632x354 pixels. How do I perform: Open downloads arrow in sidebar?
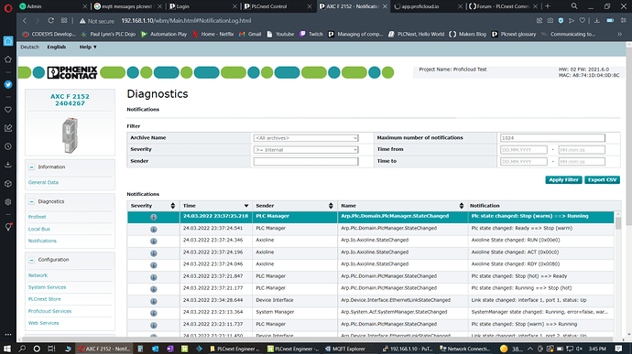coord(8,165)
